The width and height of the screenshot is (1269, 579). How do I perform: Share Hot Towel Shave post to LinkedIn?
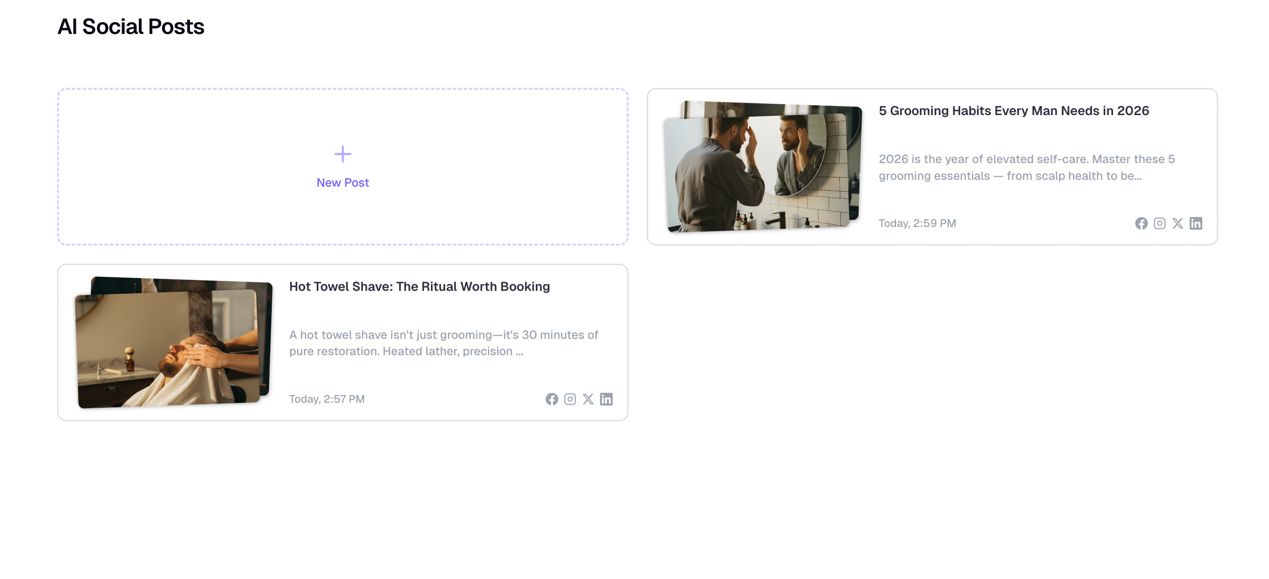(606, 399)
